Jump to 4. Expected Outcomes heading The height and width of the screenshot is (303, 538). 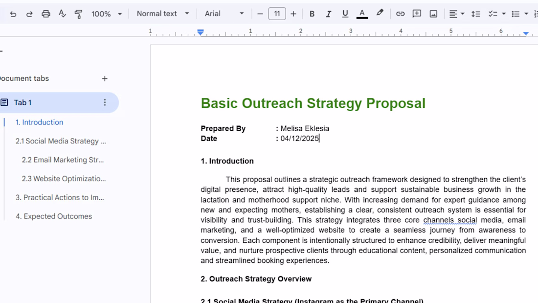[x=54, y=216]
